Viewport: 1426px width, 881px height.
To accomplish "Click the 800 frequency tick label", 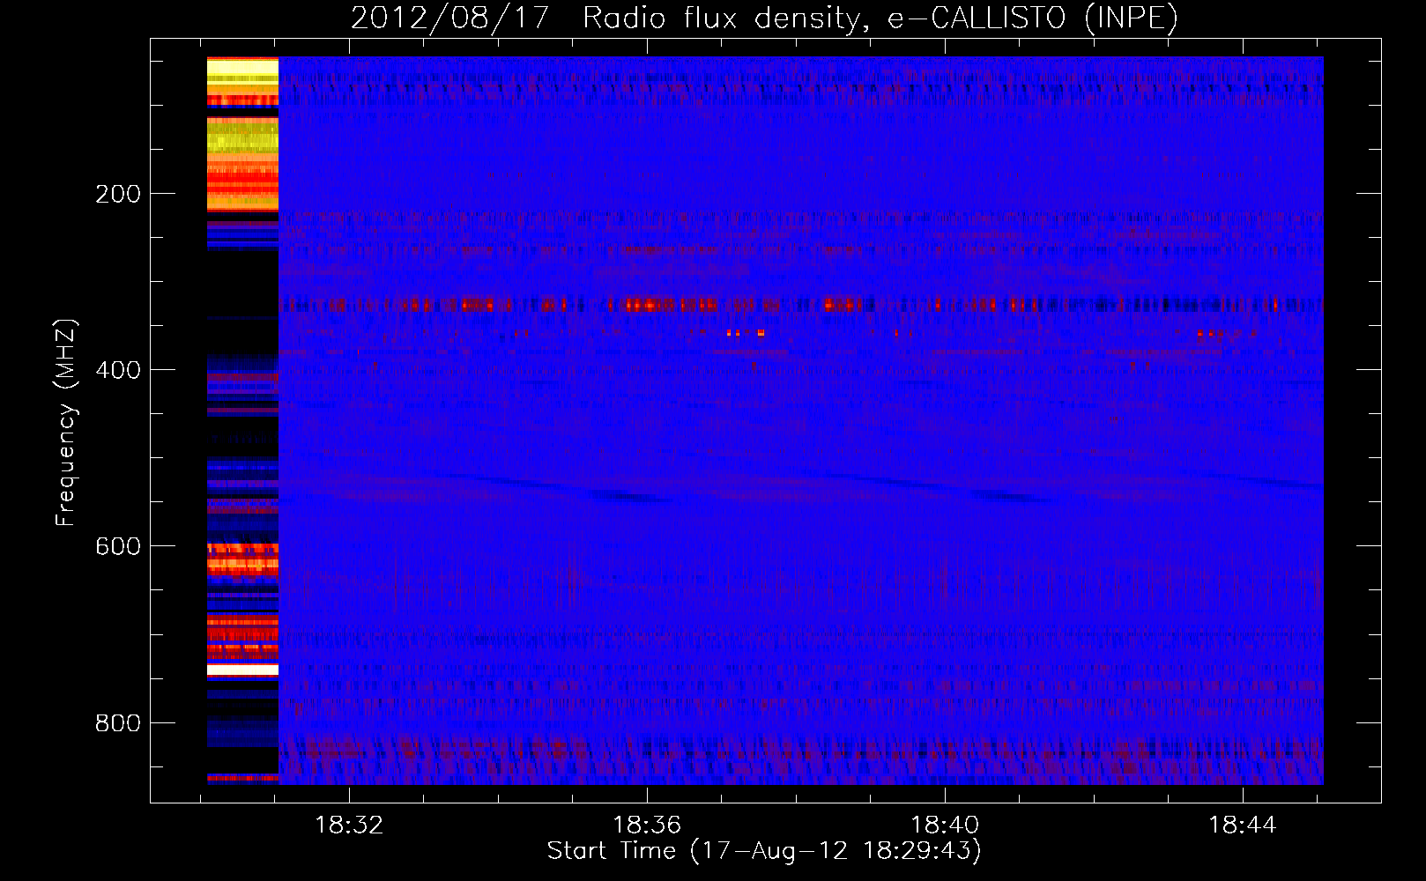I will point(118,723).
